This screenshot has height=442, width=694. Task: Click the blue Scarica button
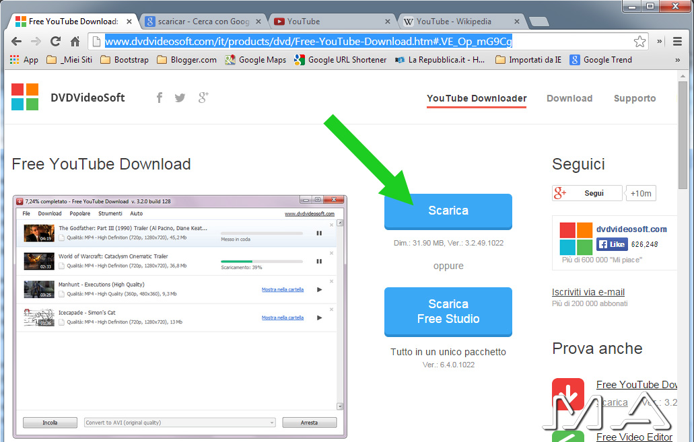[448, 211]
